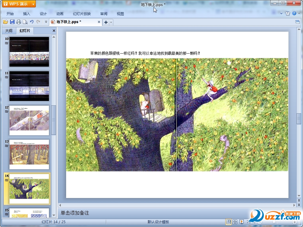Zoom out with the minus button
This screenshot has width=303, height=227.
pos(260,222)
